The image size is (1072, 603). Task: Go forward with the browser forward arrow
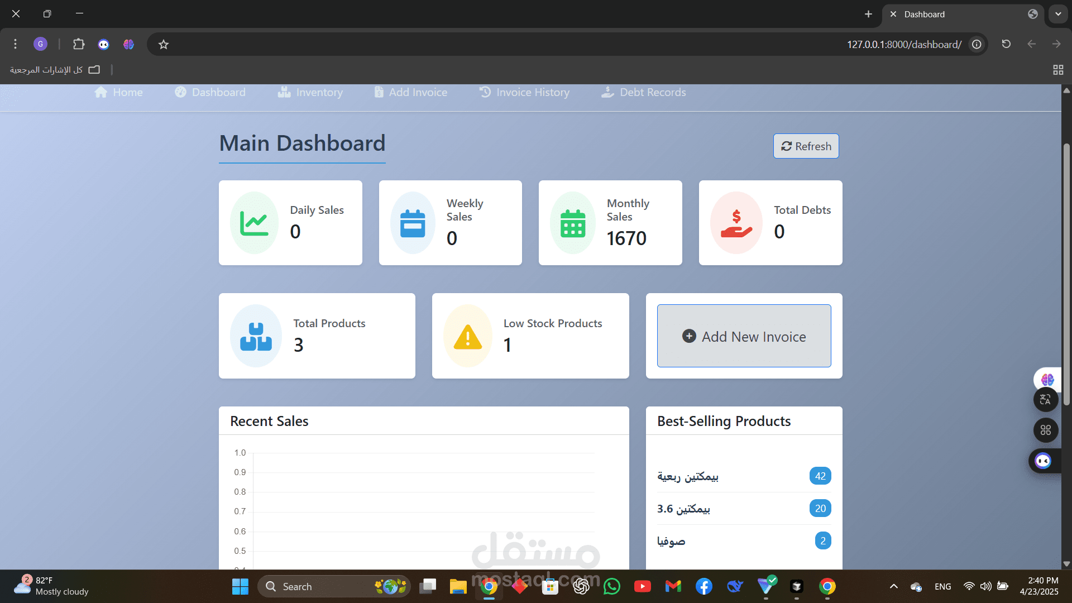[1056, 44]
